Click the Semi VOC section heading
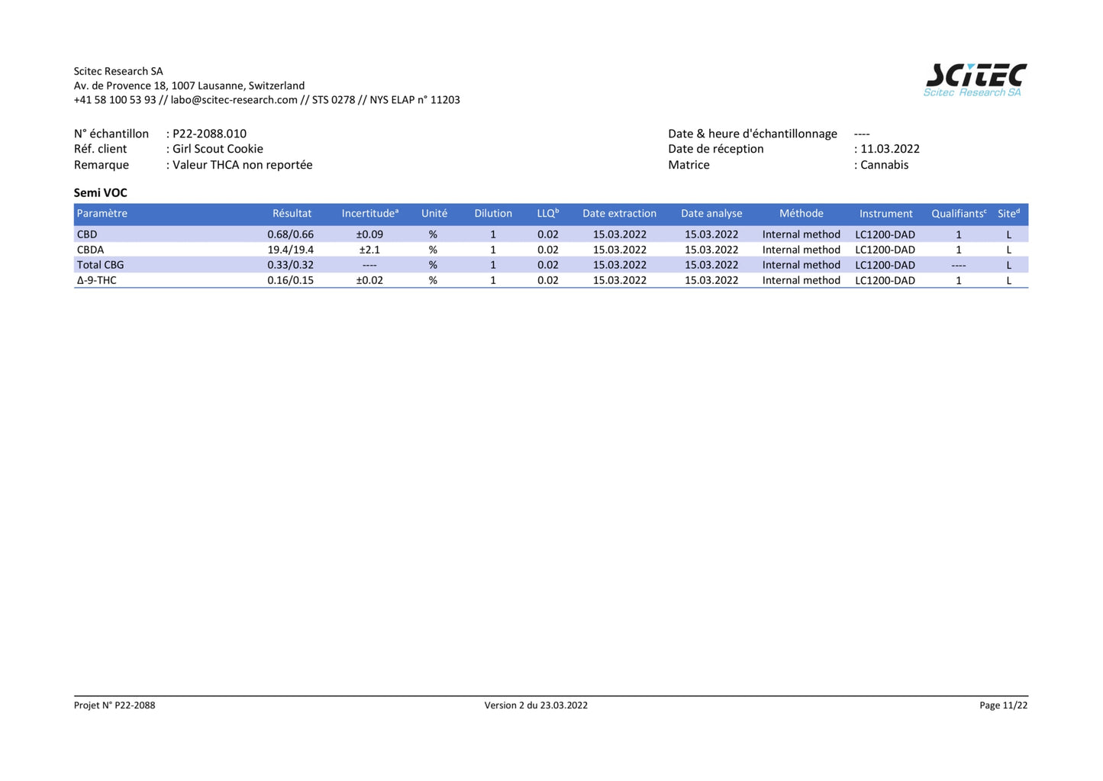Screen dimensions: 1103x781 pyautogui.click(x=101, y=193)
